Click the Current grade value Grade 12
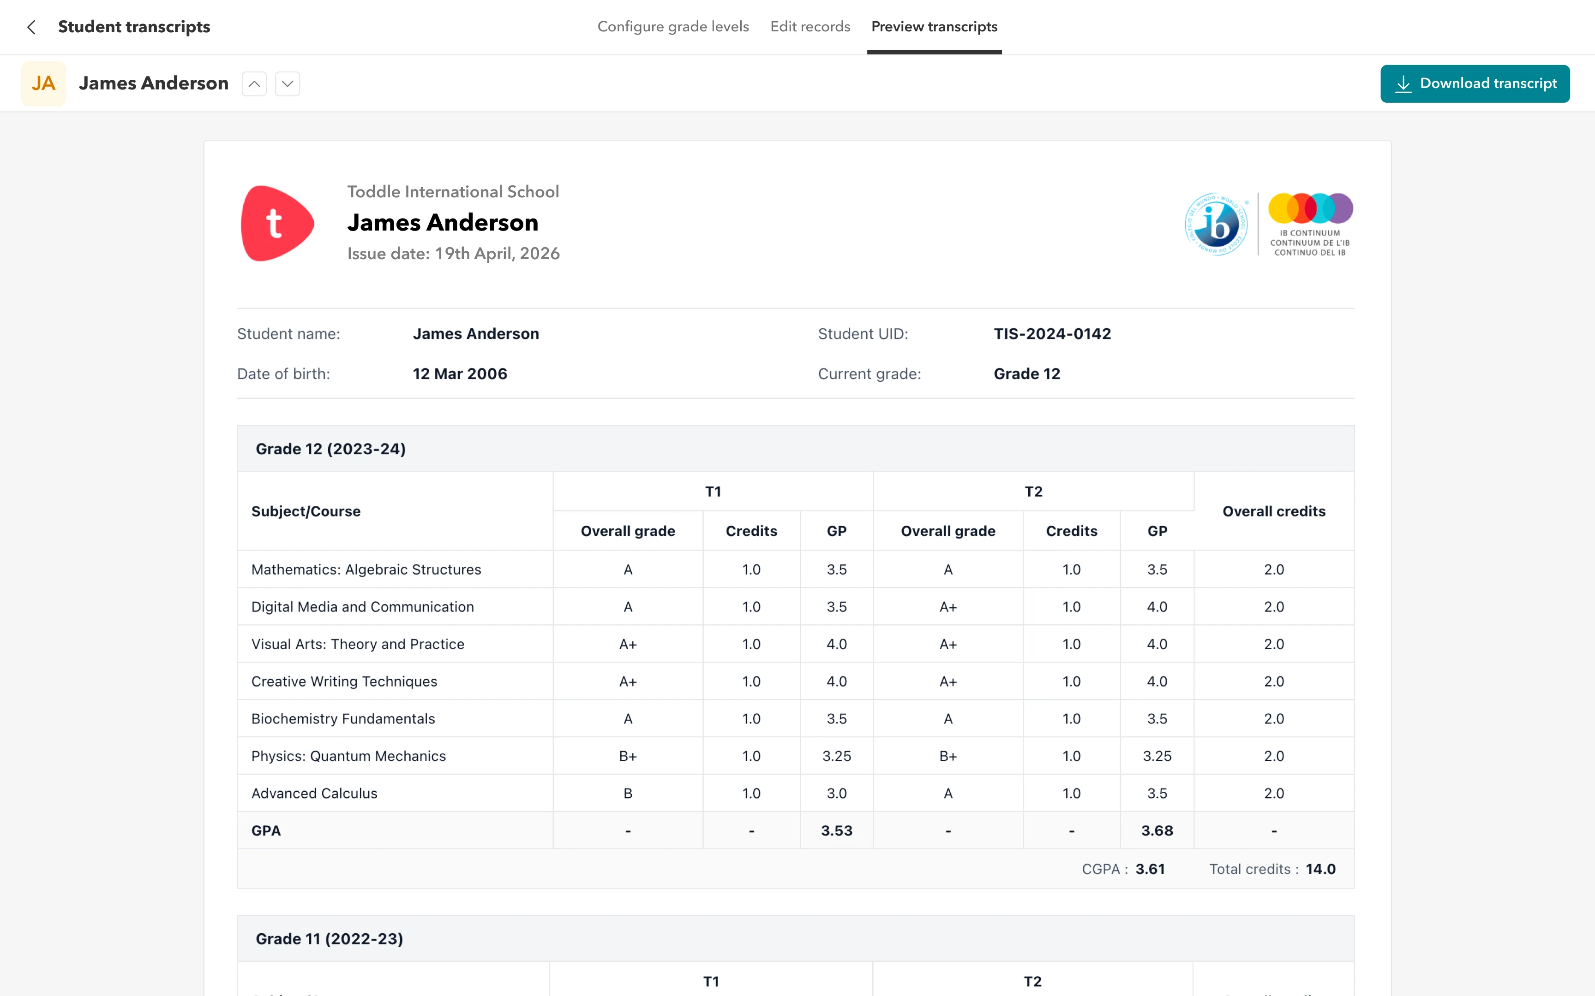1595x996 pixels. tap(1027, 374)
